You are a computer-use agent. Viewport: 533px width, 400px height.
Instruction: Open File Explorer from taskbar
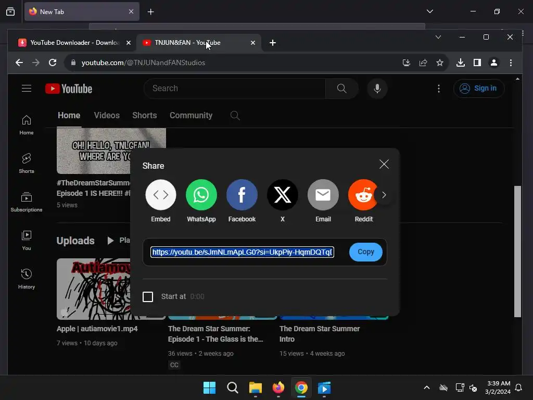tap(255, 387)
